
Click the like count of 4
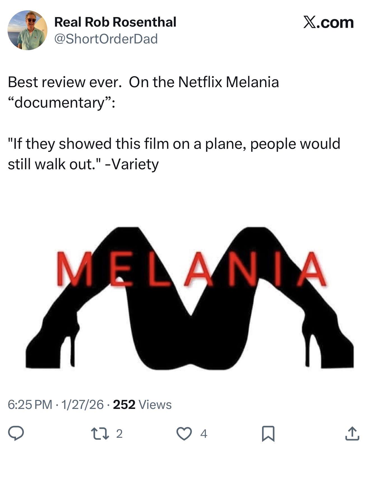[204, 434]
